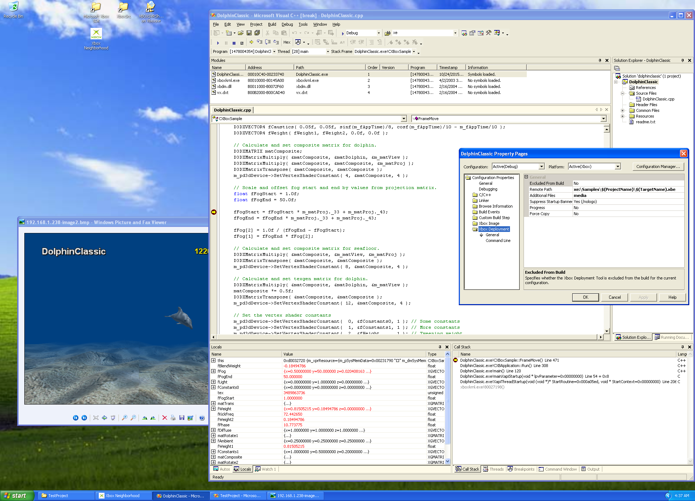Click the Add New Item toolbar icon
695x501 pixels.
click(x=229, y=33)
